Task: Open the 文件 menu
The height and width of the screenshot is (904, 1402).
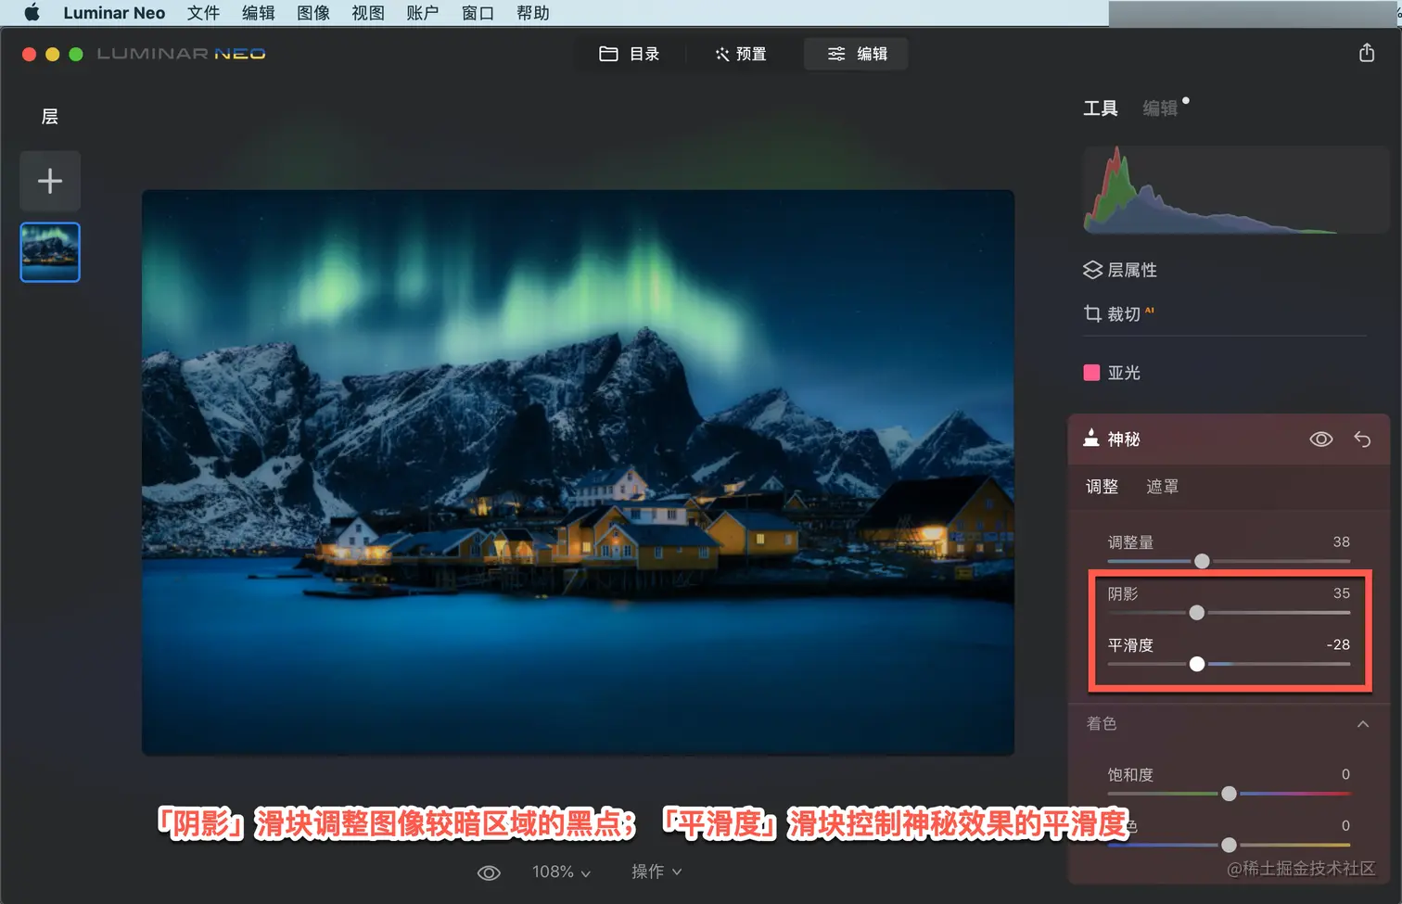Action: [203, 13]
